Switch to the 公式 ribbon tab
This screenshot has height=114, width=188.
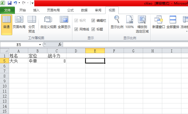click(70, 10)
